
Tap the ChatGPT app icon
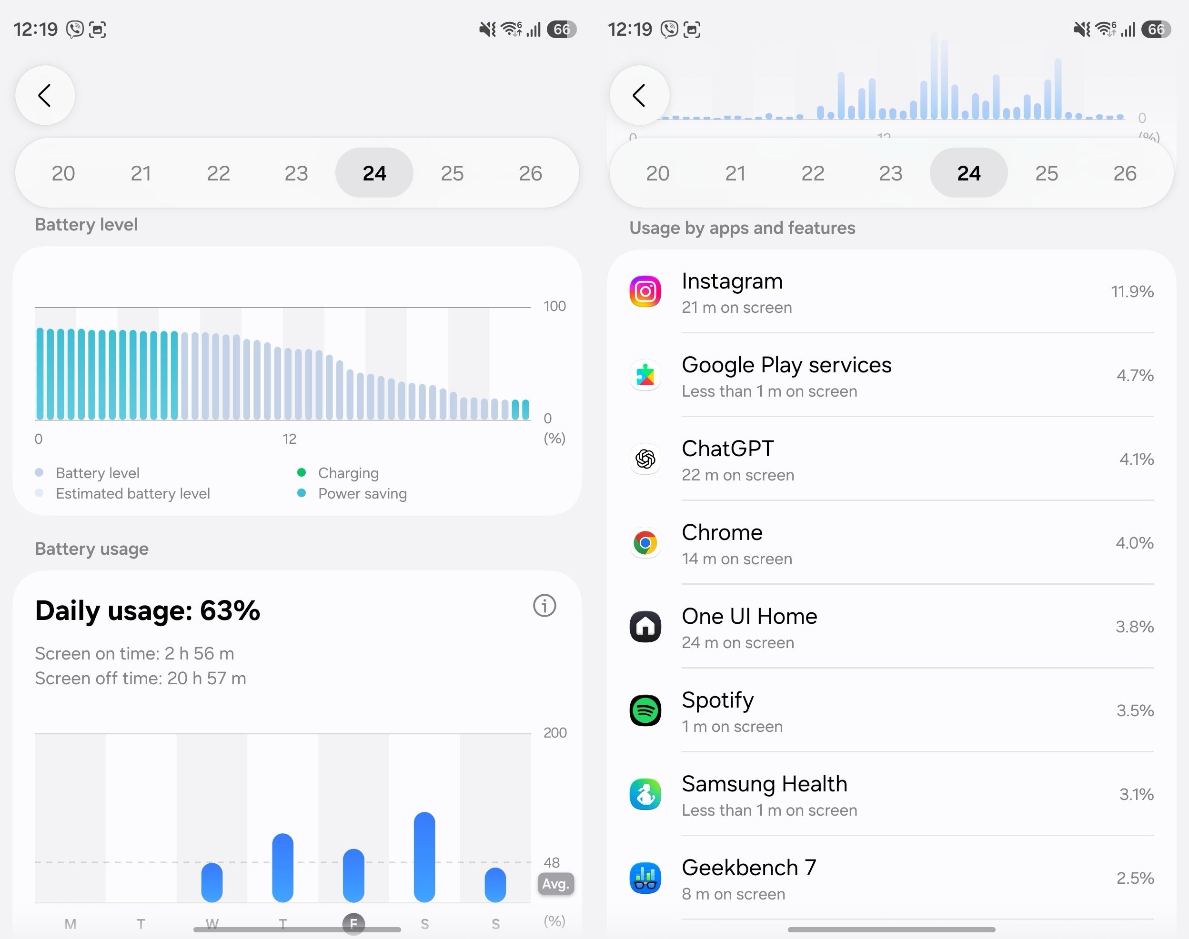pos(645,459)
